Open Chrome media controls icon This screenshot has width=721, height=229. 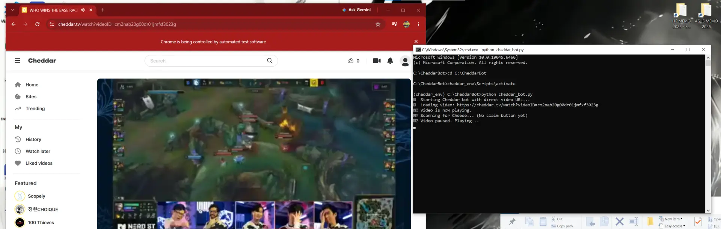point(394,24)
